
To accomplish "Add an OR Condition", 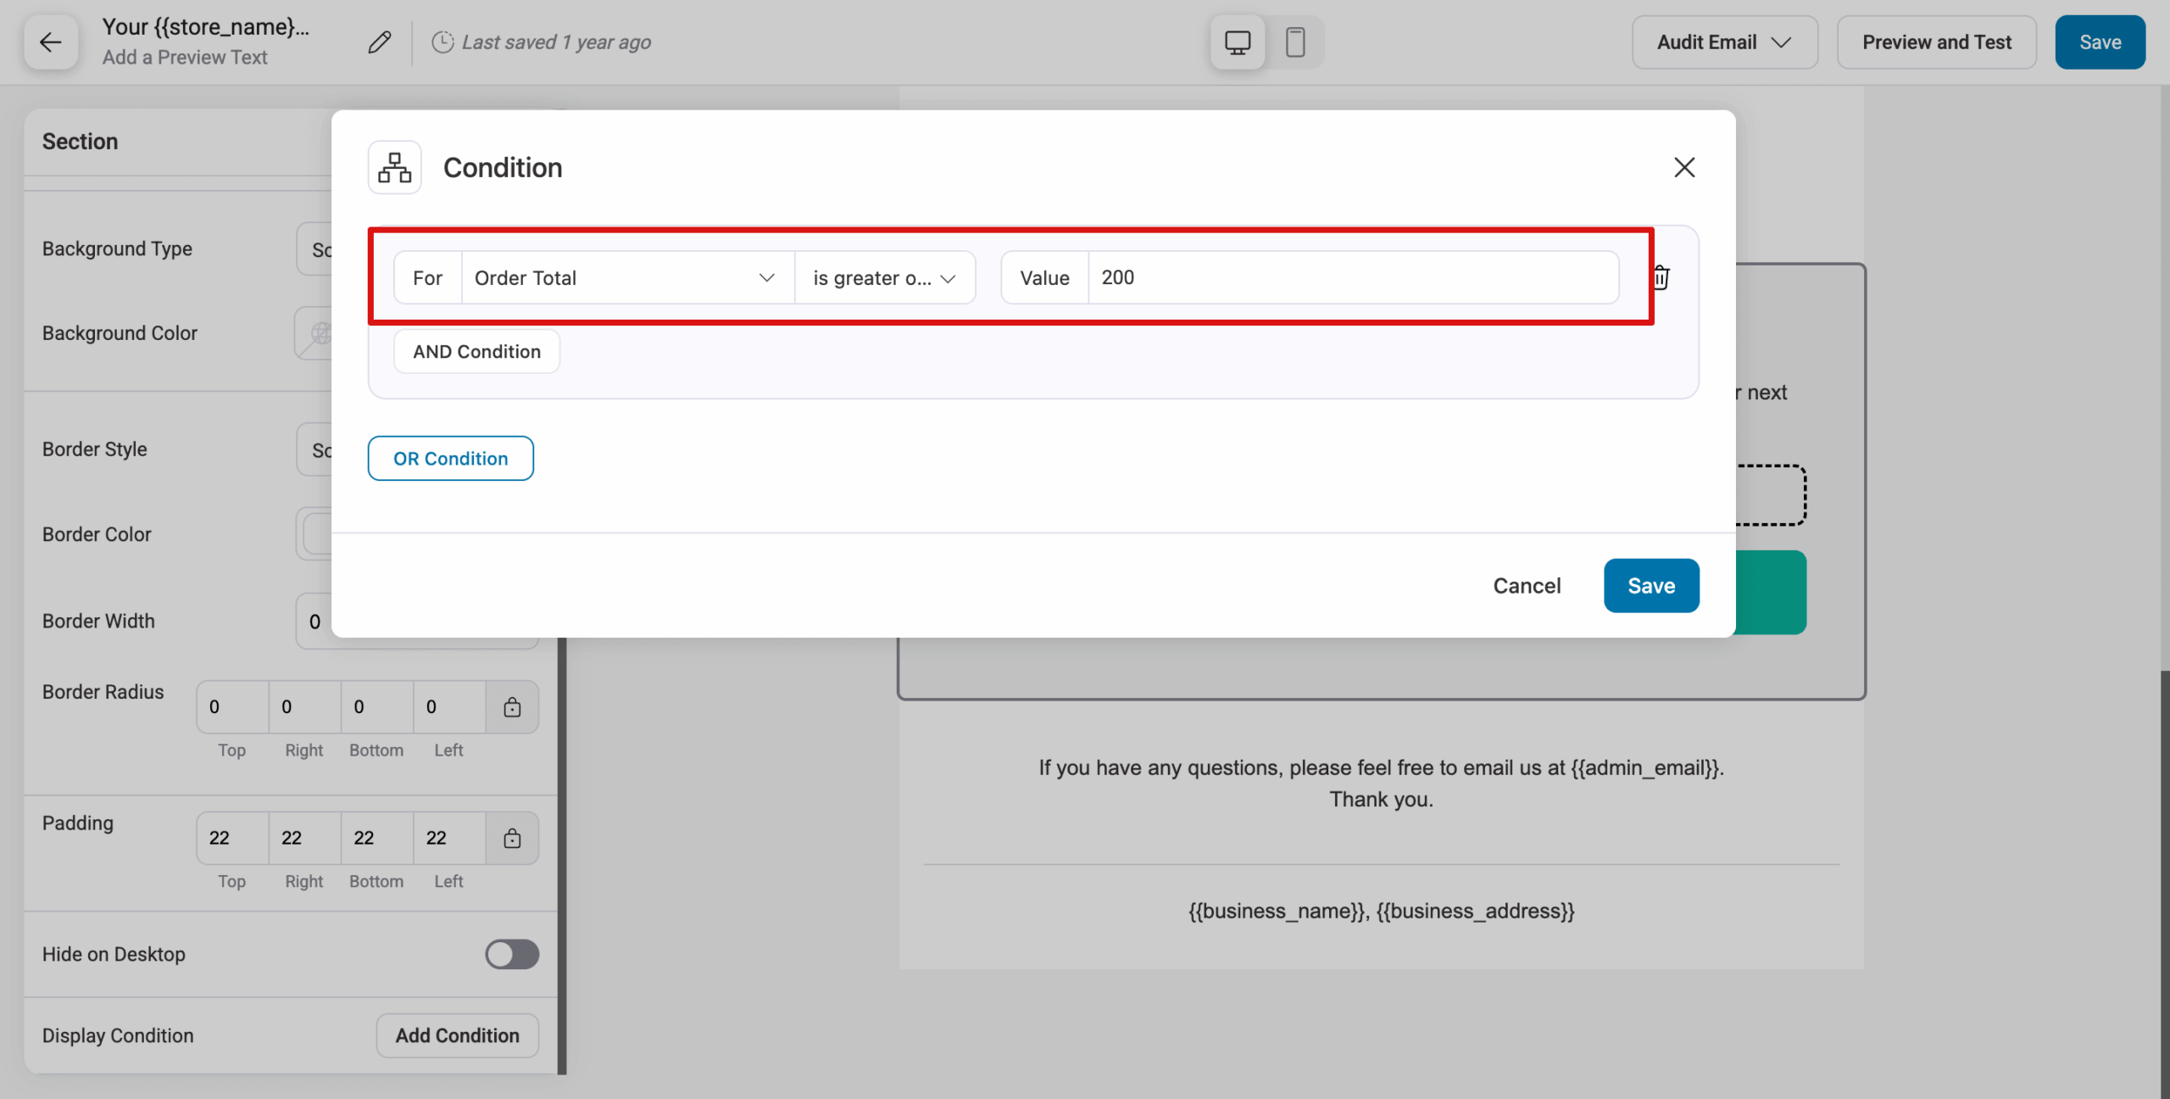I will [x=451, y=458].
